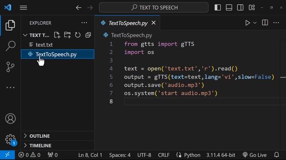Expand the TIMELINE section
This screenshot has height=160, width=286.
[x=58, y=145]
